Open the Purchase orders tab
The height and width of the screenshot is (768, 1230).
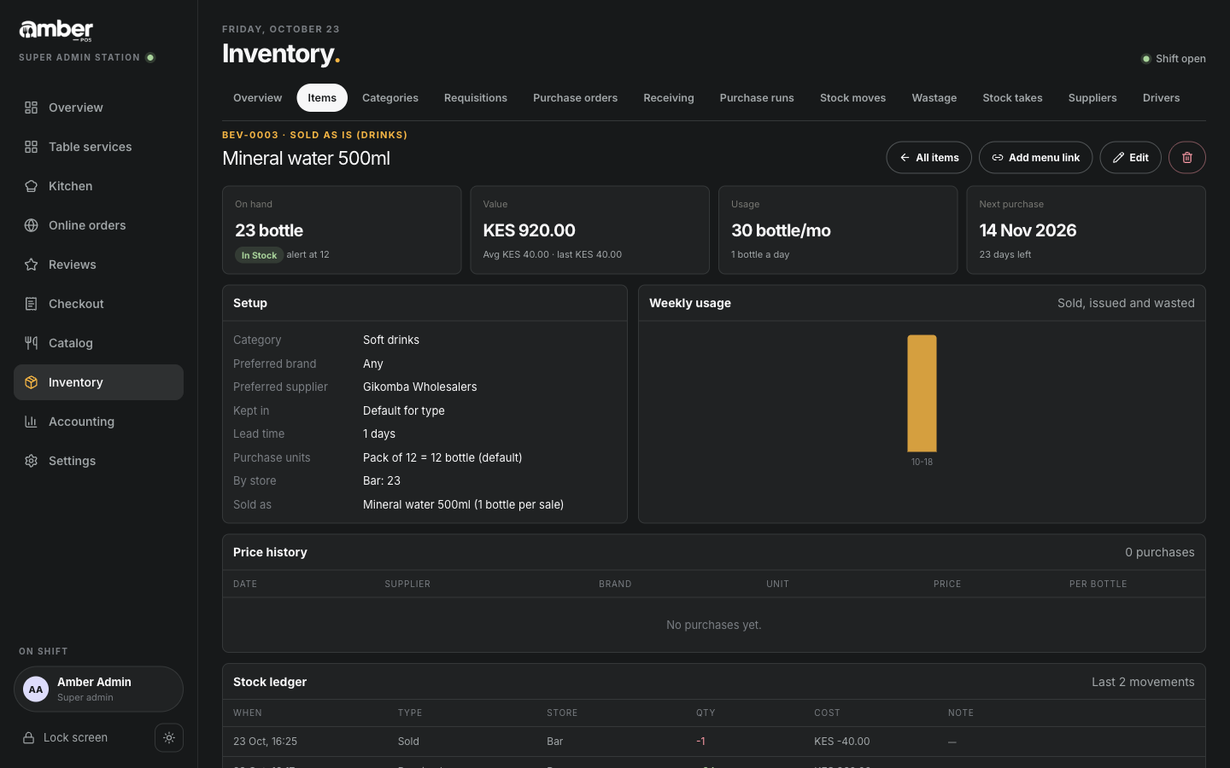coord(575,98)
